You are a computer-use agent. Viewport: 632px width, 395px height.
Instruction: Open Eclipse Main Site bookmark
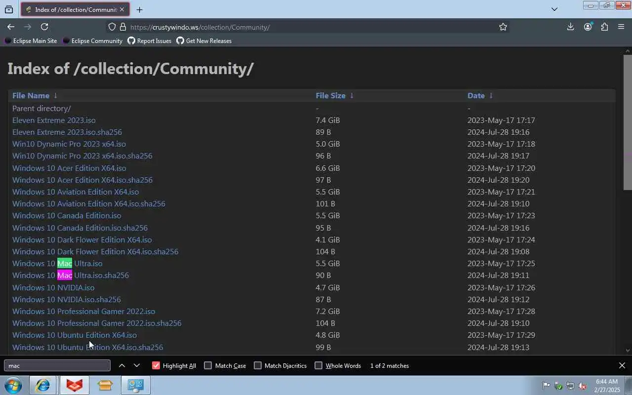coord(31,41)
